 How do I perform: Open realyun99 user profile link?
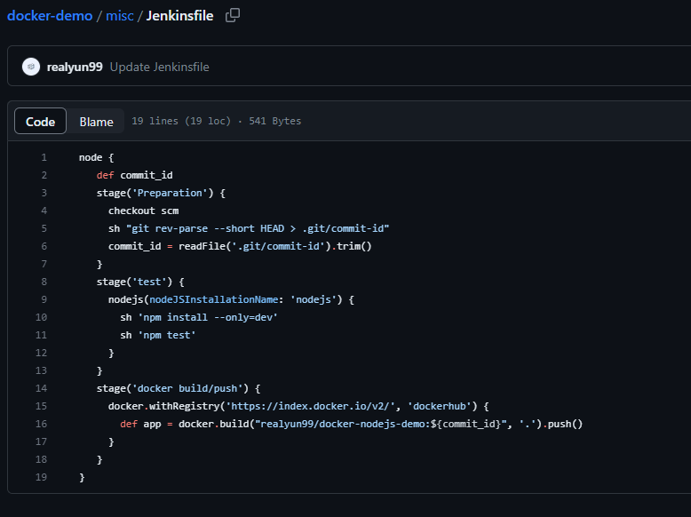(75, 67)
